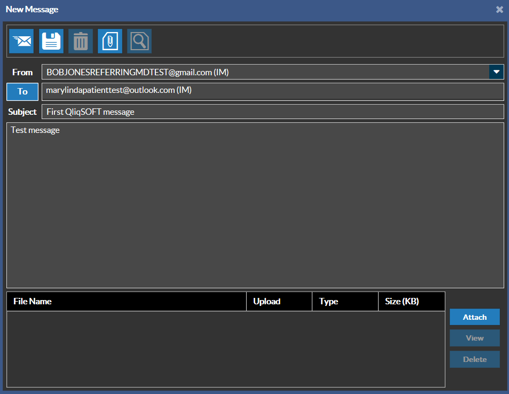Save the draft using floppy disk icon
Screen dimensions: 509x394
tap(51, 41)
